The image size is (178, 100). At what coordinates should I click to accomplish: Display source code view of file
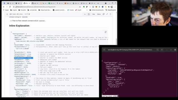click(x=85, y=14)
